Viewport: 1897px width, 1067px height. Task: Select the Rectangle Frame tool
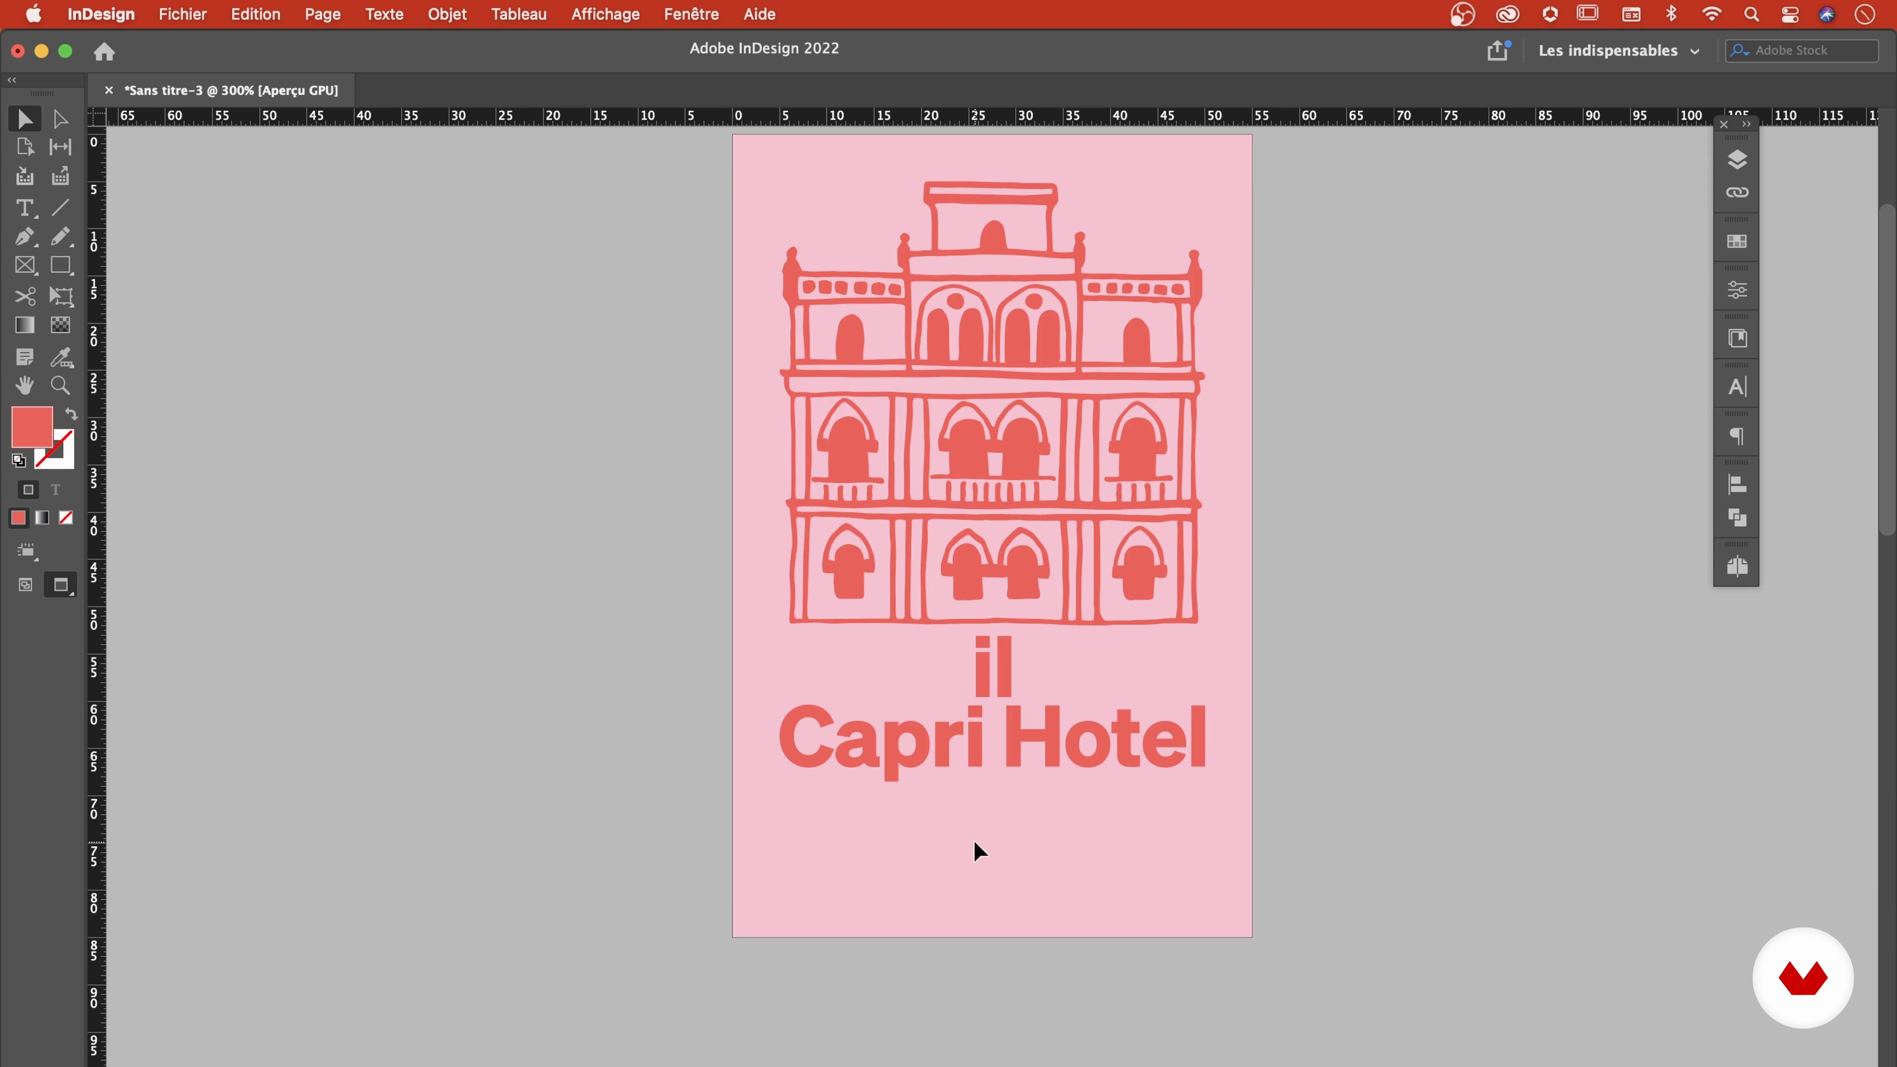click(24, 266)
